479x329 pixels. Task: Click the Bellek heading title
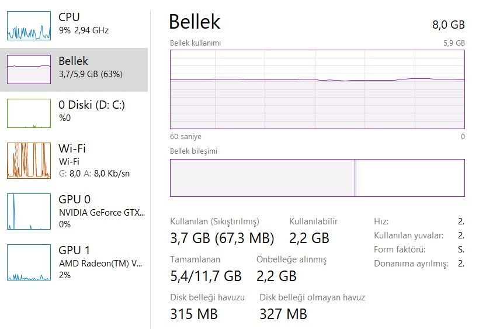[195, 22]
